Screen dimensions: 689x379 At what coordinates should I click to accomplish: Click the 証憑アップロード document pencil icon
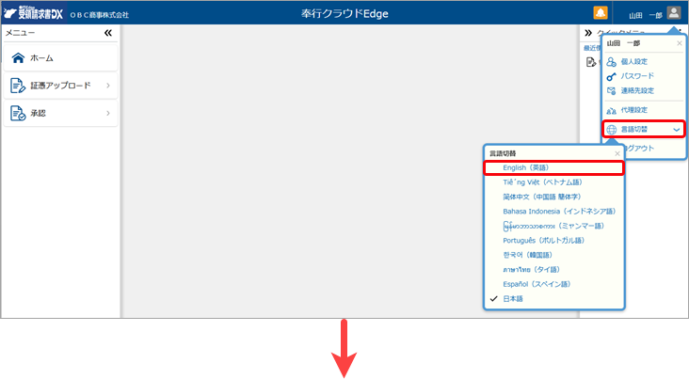tap(18, 86)
